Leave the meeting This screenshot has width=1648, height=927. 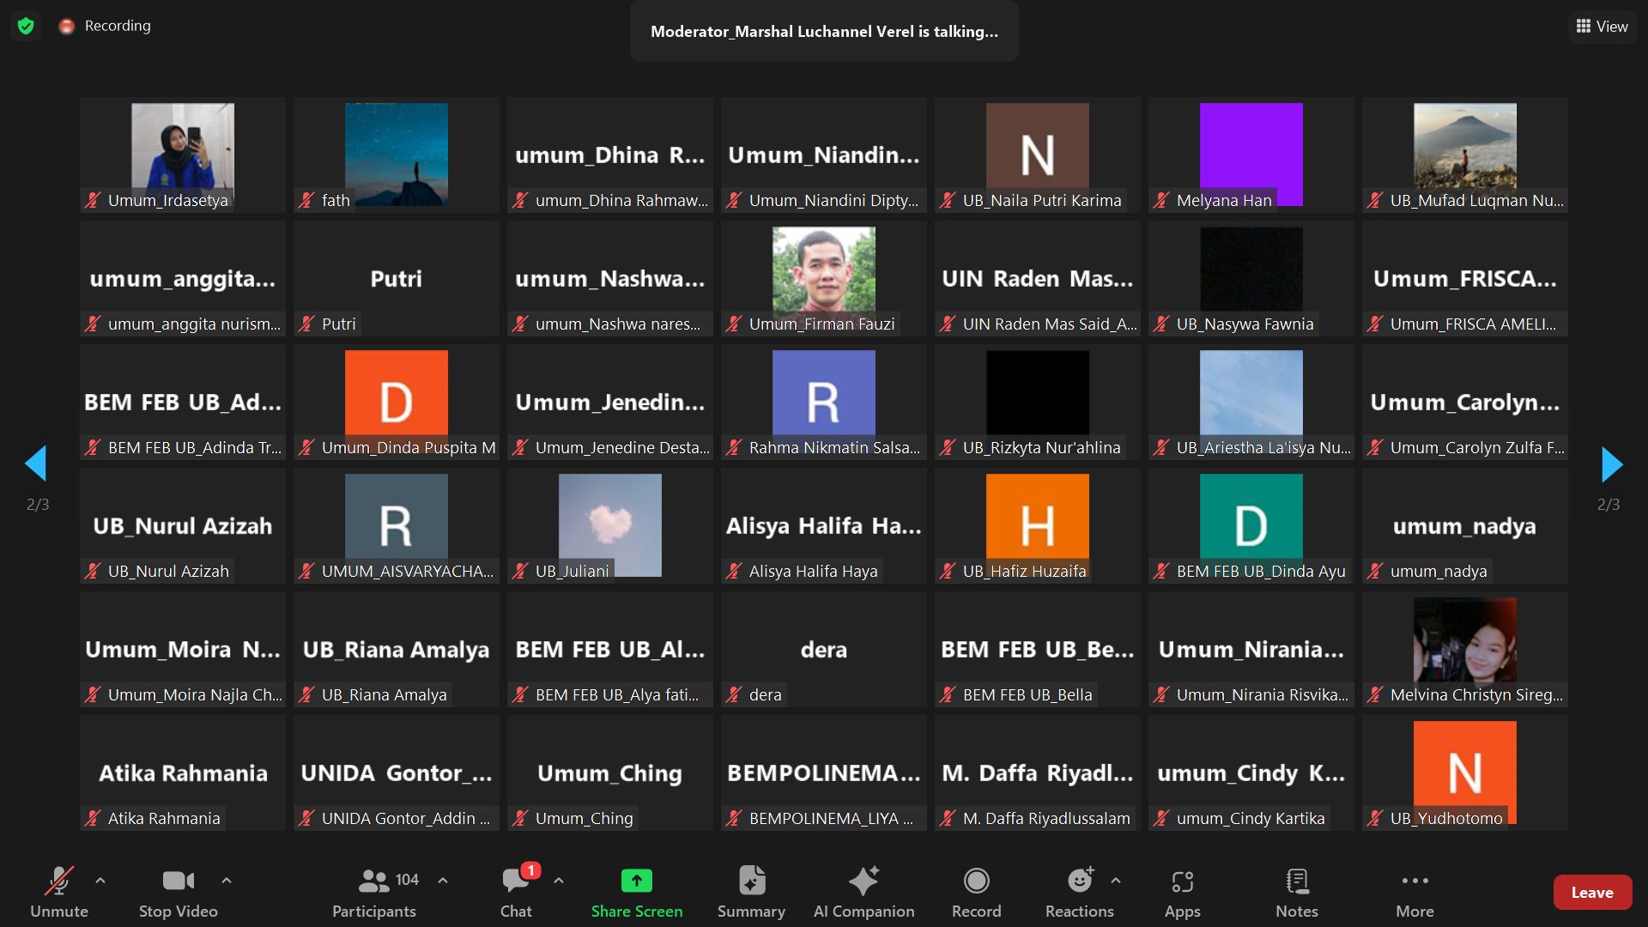tap(1592, 893)
